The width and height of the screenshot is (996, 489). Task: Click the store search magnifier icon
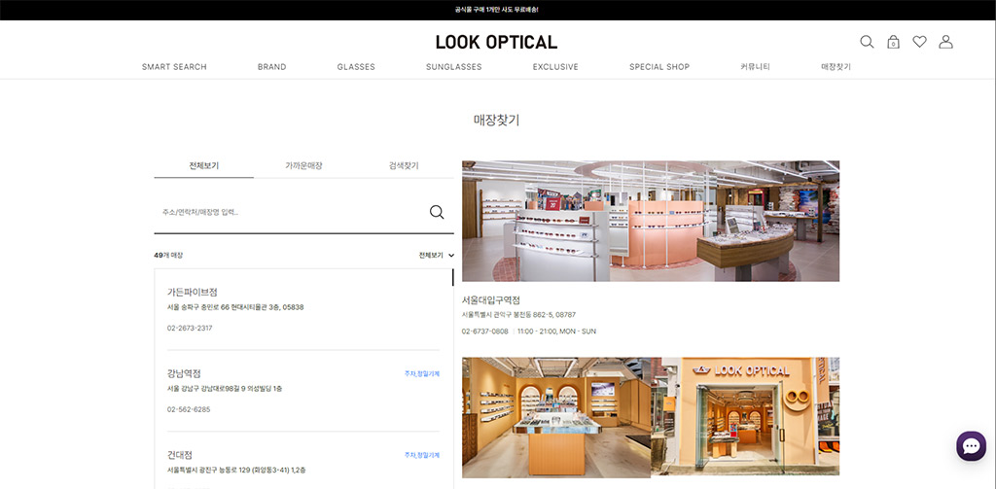(x=437, y=212)
